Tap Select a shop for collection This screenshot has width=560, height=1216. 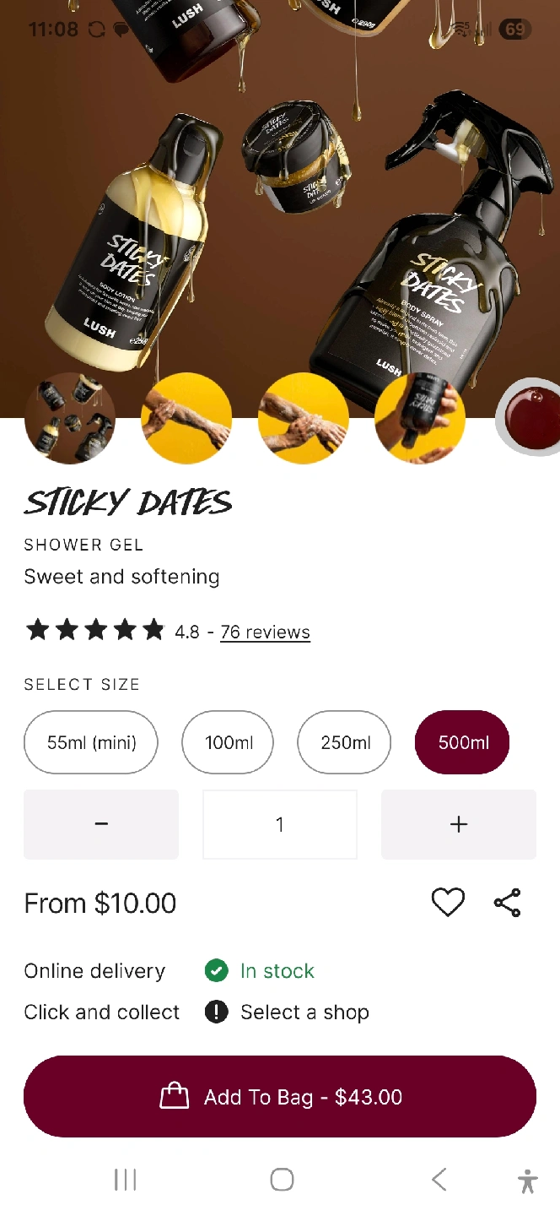pyautogui.click(x=304, y=1012)
